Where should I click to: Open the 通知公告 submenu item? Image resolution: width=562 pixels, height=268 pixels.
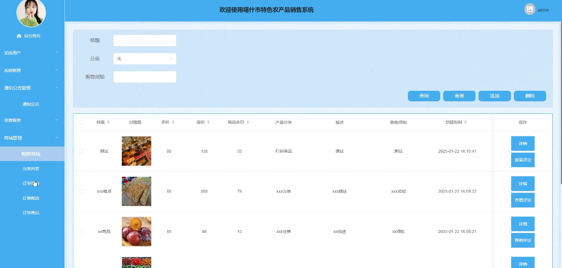click(31, 105)
